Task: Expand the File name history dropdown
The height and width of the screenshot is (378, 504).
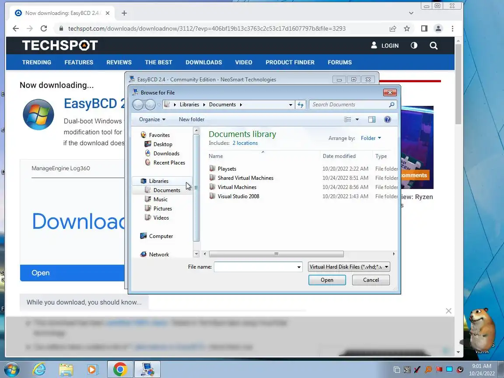Action: [x=299, y=267]
